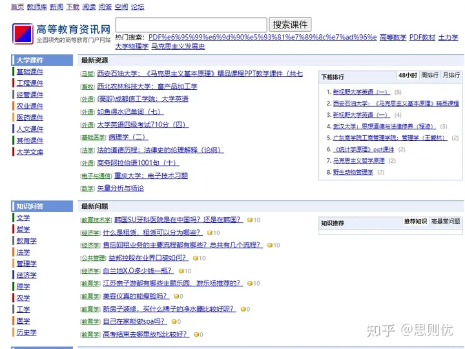Open 大学英语四级考试710分（四） resource
This screenshot has width=465, height=349.
tap(143, 125)
